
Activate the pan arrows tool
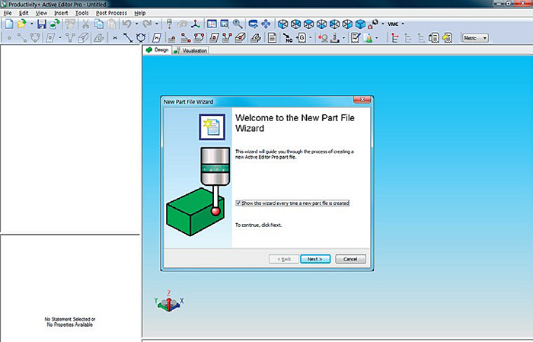[x=266, y=24]
